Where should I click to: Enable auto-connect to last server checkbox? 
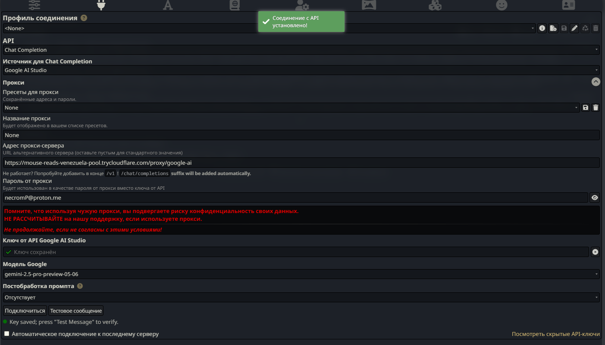point(6,334)
